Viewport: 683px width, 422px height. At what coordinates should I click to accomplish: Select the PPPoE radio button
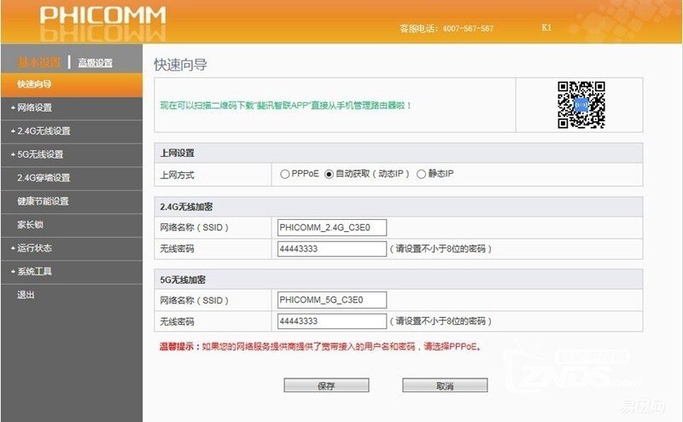[x=285, y=174]
